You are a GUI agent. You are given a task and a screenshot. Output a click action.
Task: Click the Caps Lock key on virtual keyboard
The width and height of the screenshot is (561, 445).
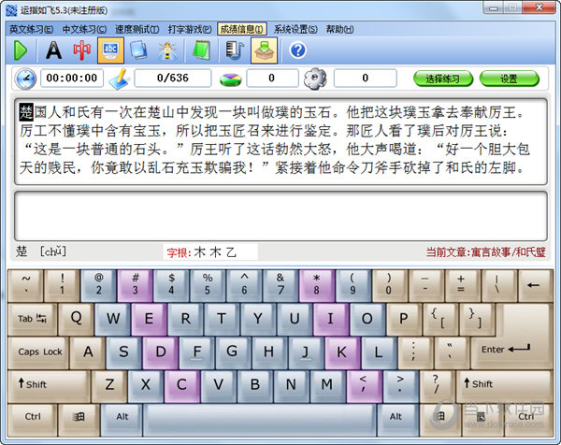tap(38, 352)
